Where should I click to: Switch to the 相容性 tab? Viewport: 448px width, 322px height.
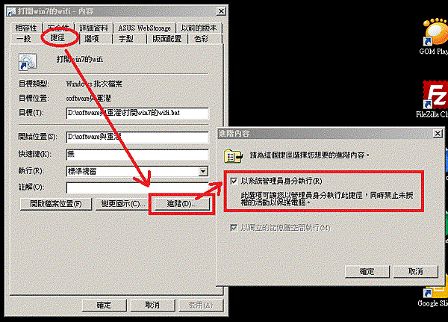(26, 28)
